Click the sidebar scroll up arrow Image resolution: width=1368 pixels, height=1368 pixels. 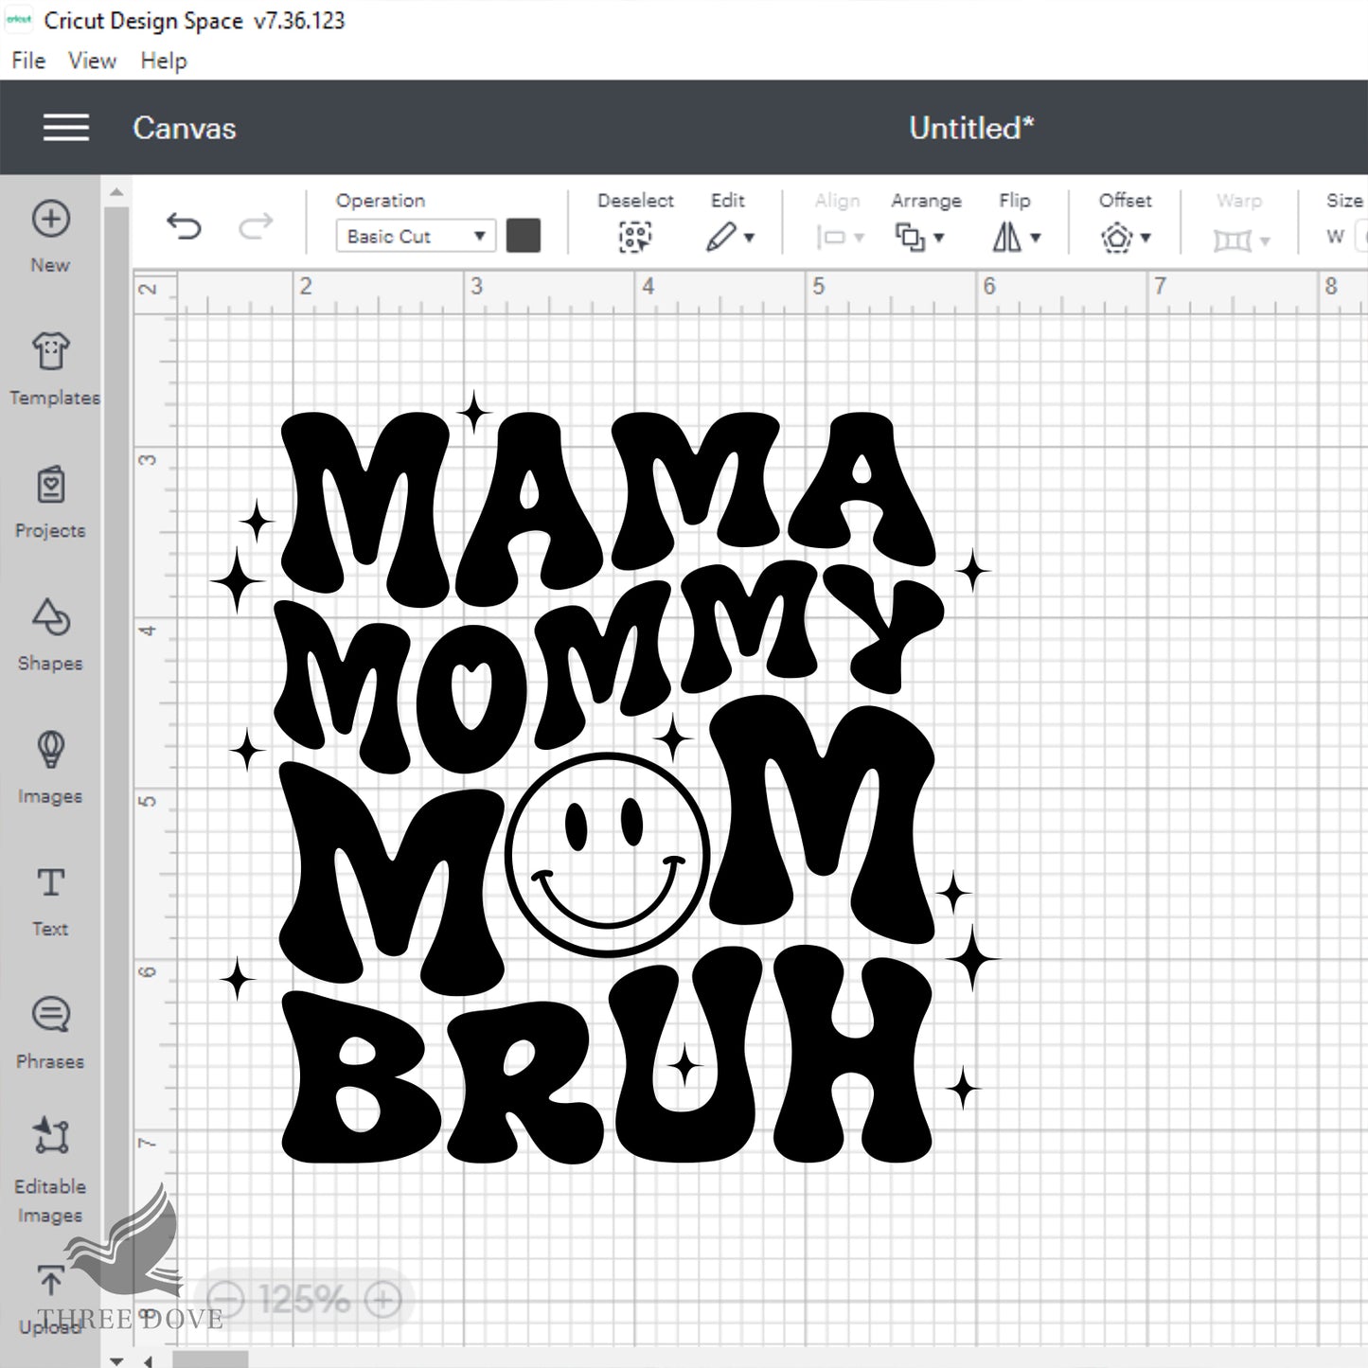point(115,192)
